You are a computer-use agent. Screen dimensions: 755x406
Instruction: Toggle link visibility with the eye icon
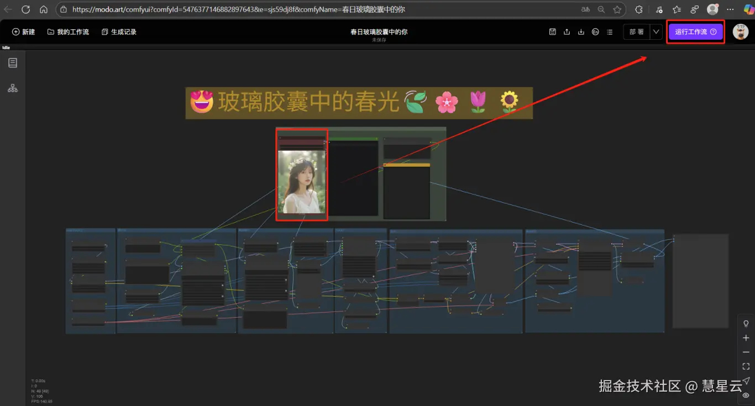746,395
